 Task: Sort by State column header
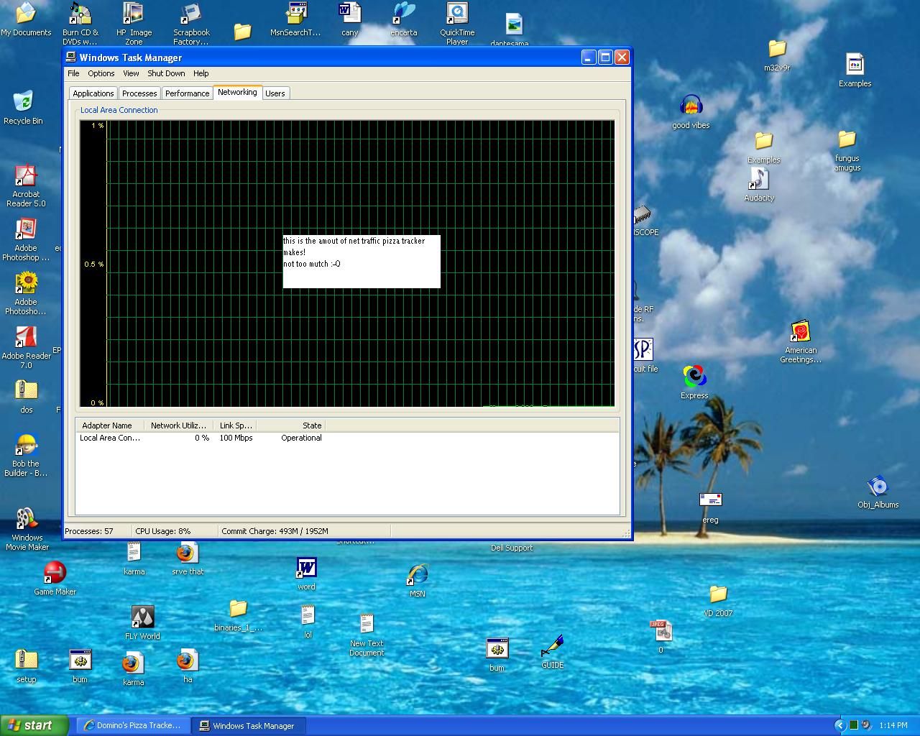291,425
